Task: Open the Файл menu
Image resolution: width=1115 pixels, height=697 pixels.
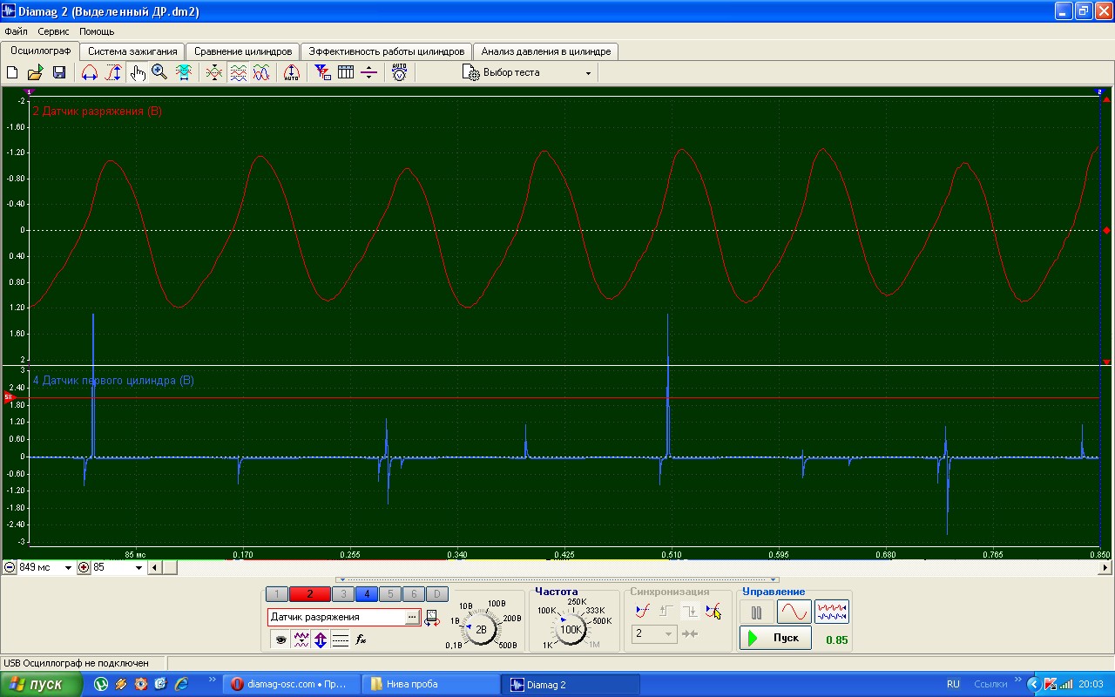Action: [x=16, y=31]
